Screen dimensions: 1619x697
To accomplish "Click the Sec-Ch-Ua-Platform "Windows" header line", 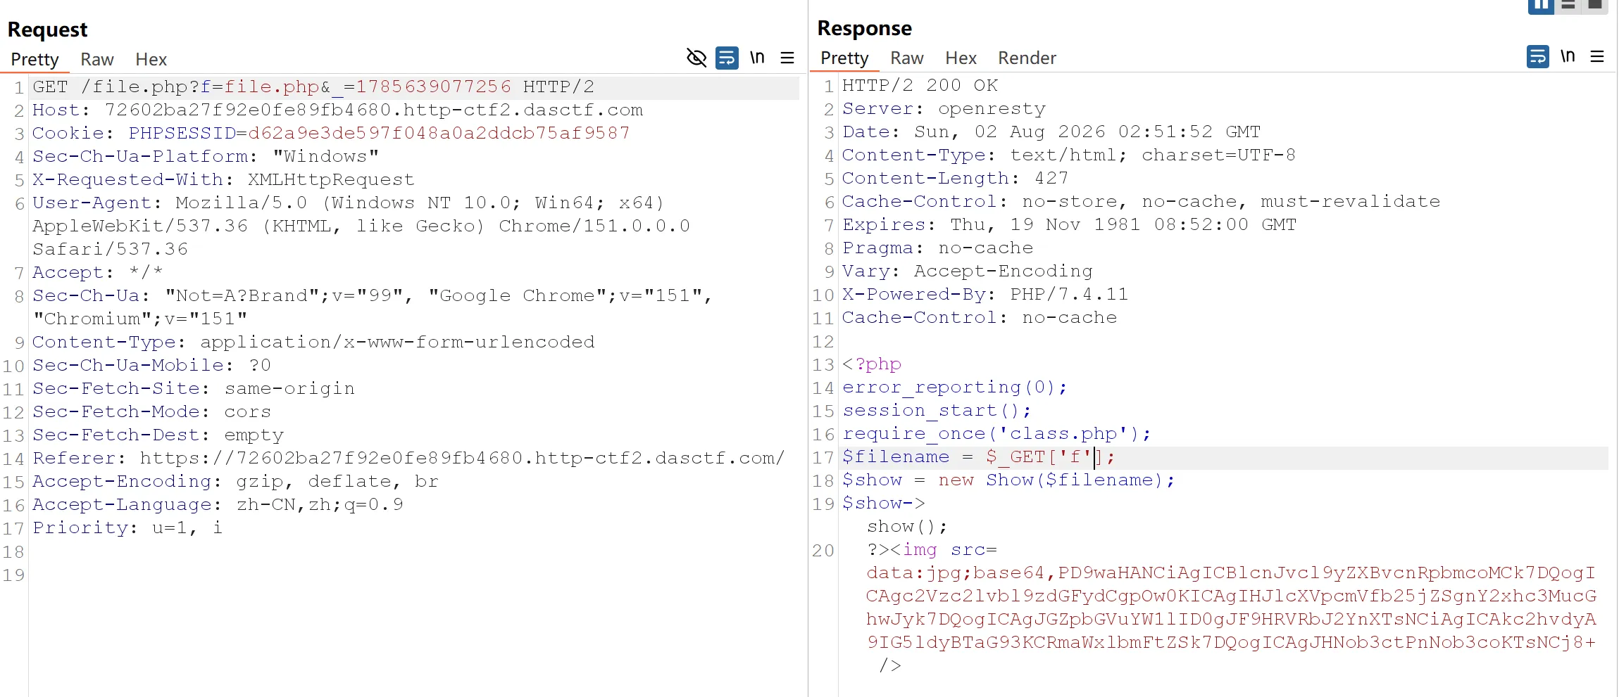I will pos(206,157).
